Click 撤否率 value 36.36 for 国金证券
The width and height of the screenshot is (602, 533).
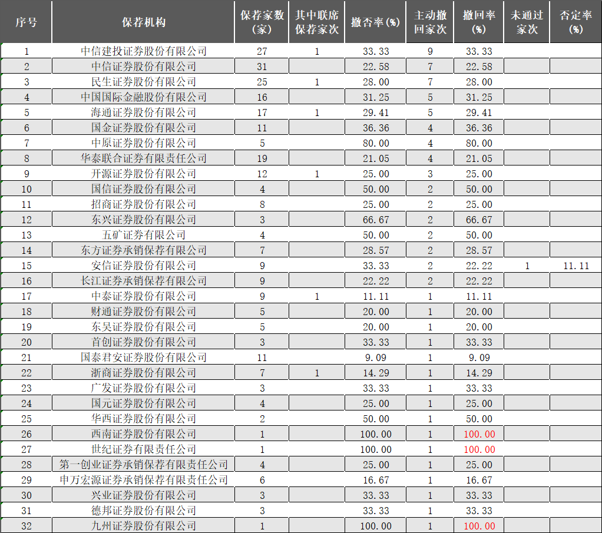pyautogui.click(x=376, y=128)
